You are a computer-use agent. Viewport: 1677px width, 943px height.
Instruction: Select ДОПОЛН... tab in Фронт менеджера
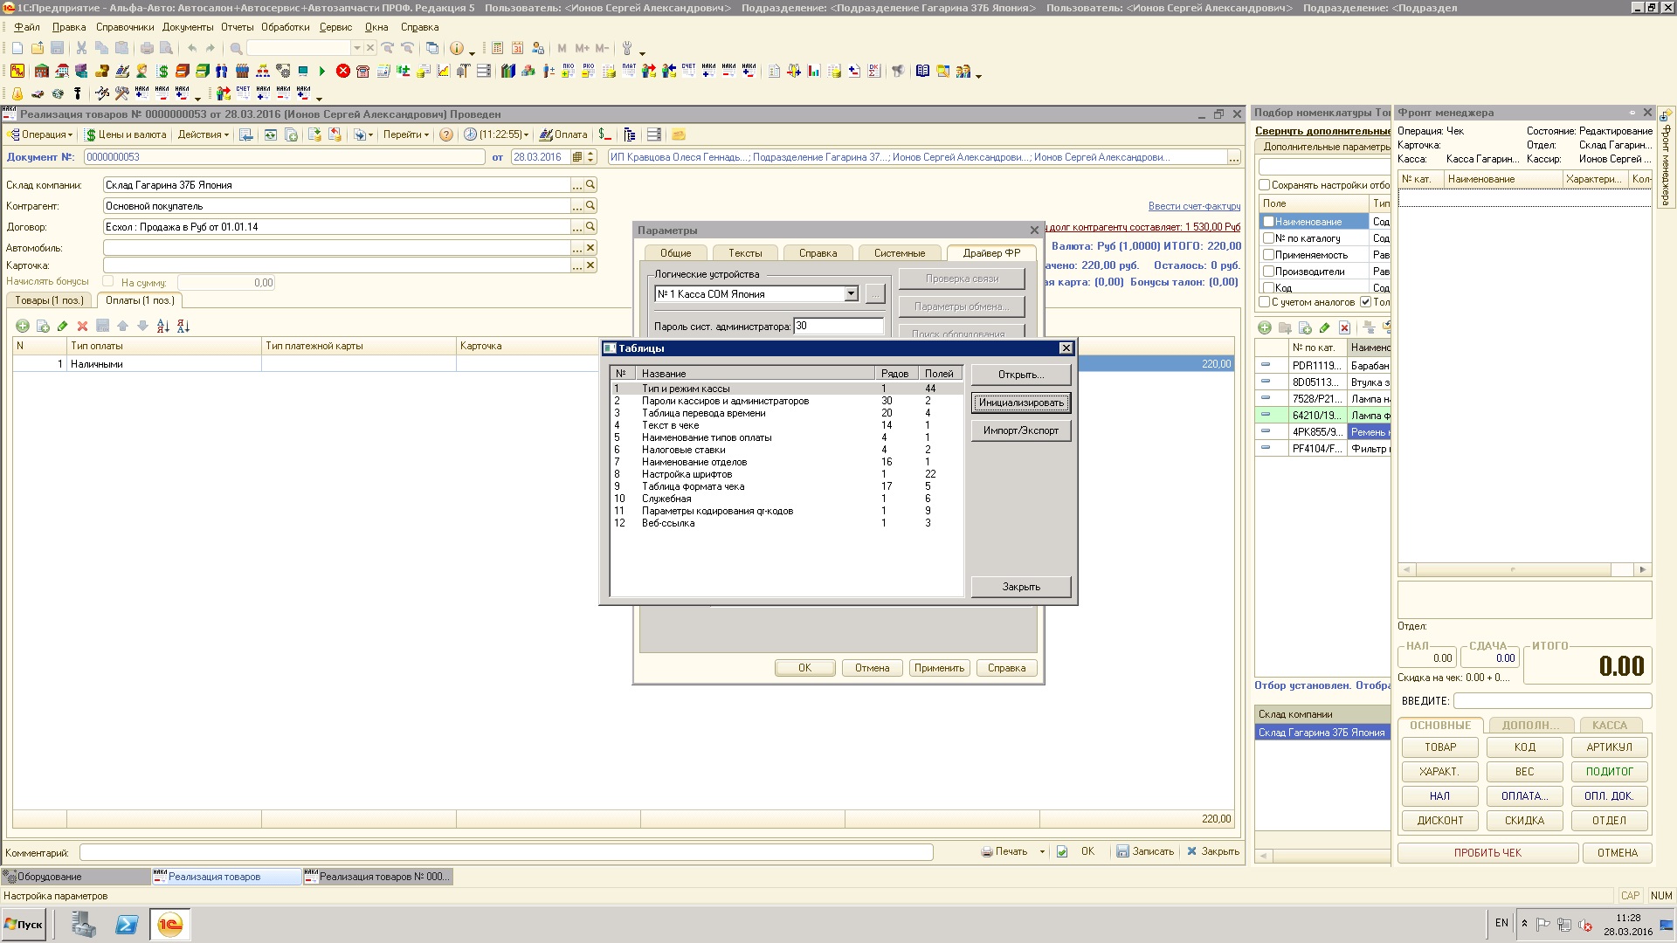(1530, 726)
